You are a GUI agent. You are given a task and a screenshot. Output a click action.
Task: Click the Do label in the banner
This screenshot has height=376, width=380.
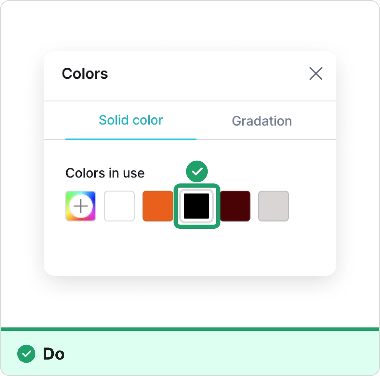click(54, 354)
